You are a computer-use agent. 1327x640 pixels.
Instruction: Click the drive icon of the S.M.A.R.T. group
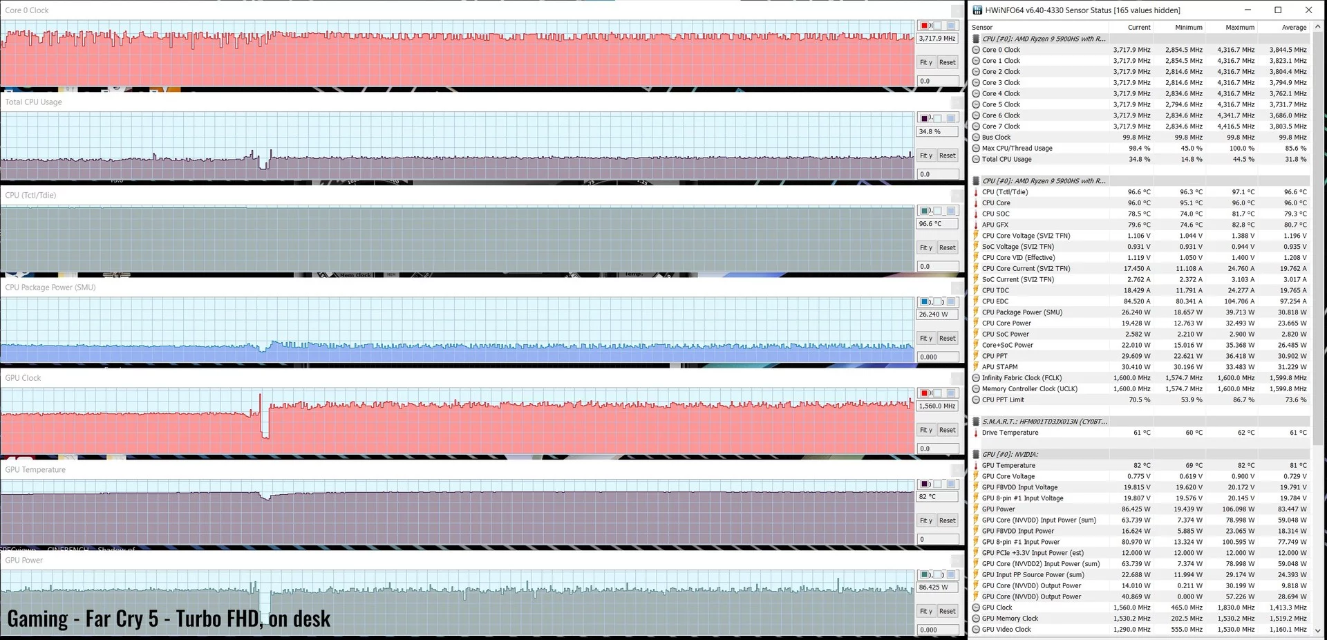(x=976, y=422)
